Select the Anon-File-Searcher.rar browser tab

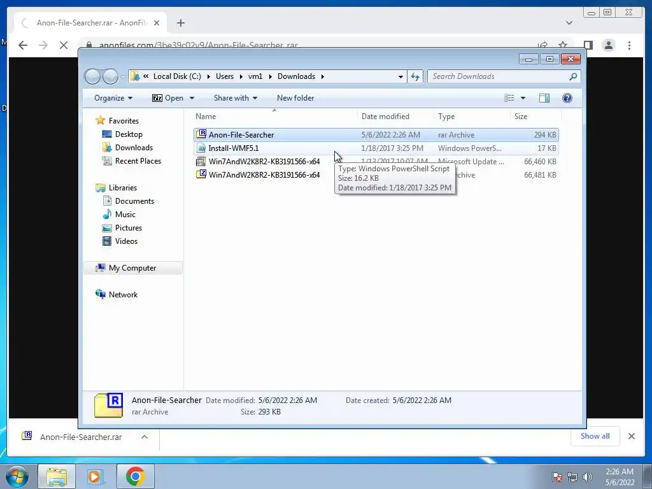pyautogui.click(x=90, y=23)
